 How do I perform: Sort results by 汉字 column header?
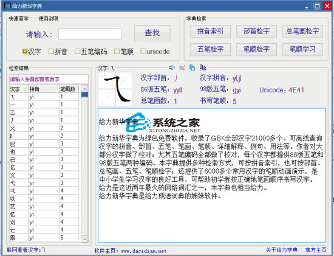pyautogui.click(x=19, y=89)
